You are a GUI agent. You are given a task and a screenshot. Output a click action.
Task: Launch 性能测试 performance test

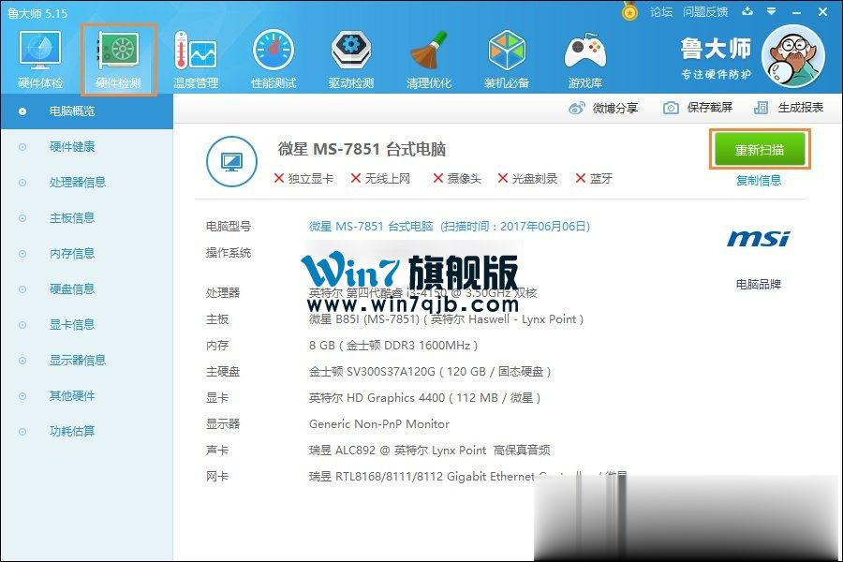274,60
